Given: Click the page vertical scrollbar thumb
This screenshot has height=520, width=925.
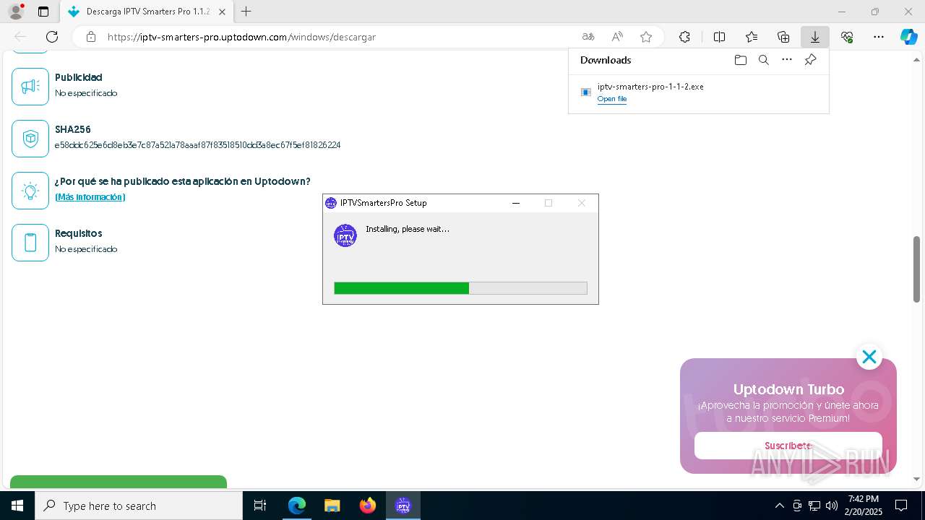Looking at the screenshot, I should (916, 269).
